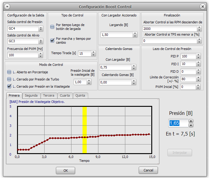Click the Presión [B] field showing 1,65

tap(179, 123)
